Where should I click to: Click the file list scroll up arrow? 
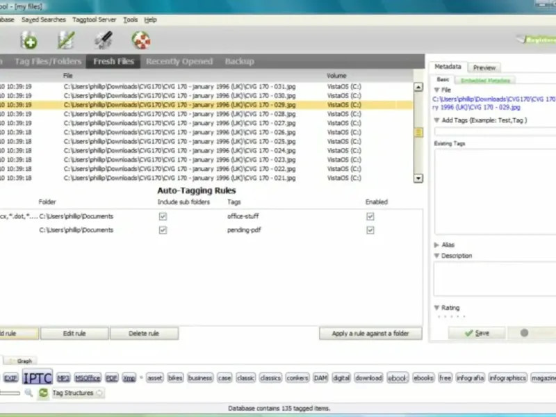point(418,87)
